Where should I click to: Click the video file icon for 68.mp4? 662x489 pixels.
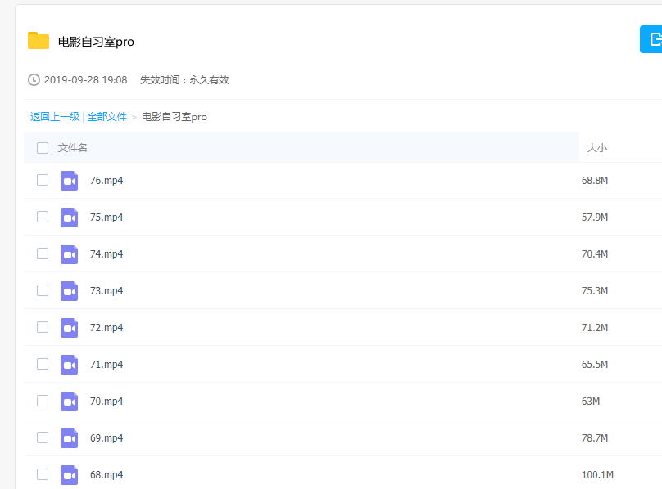pos(70,474)
